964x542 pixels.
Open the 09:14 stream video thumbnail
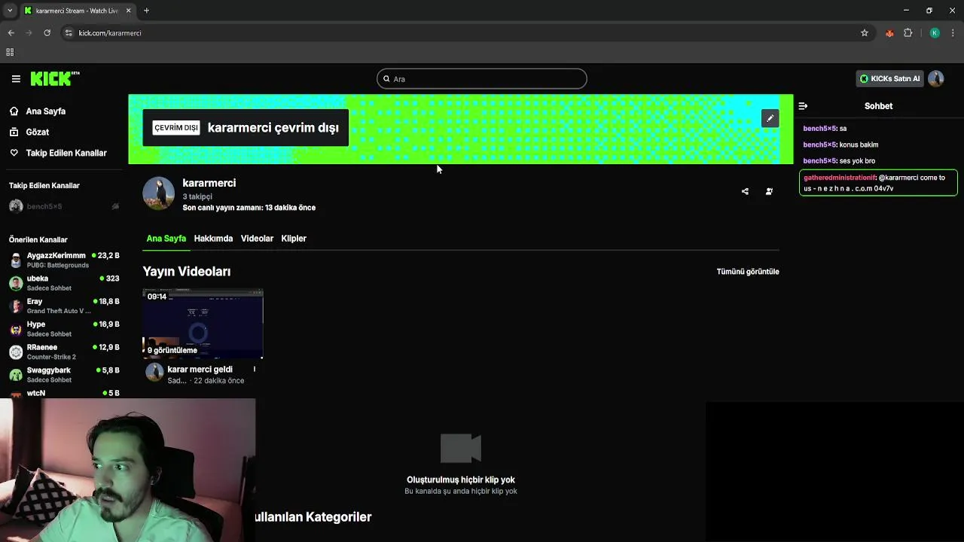click(x=203, y=324)
